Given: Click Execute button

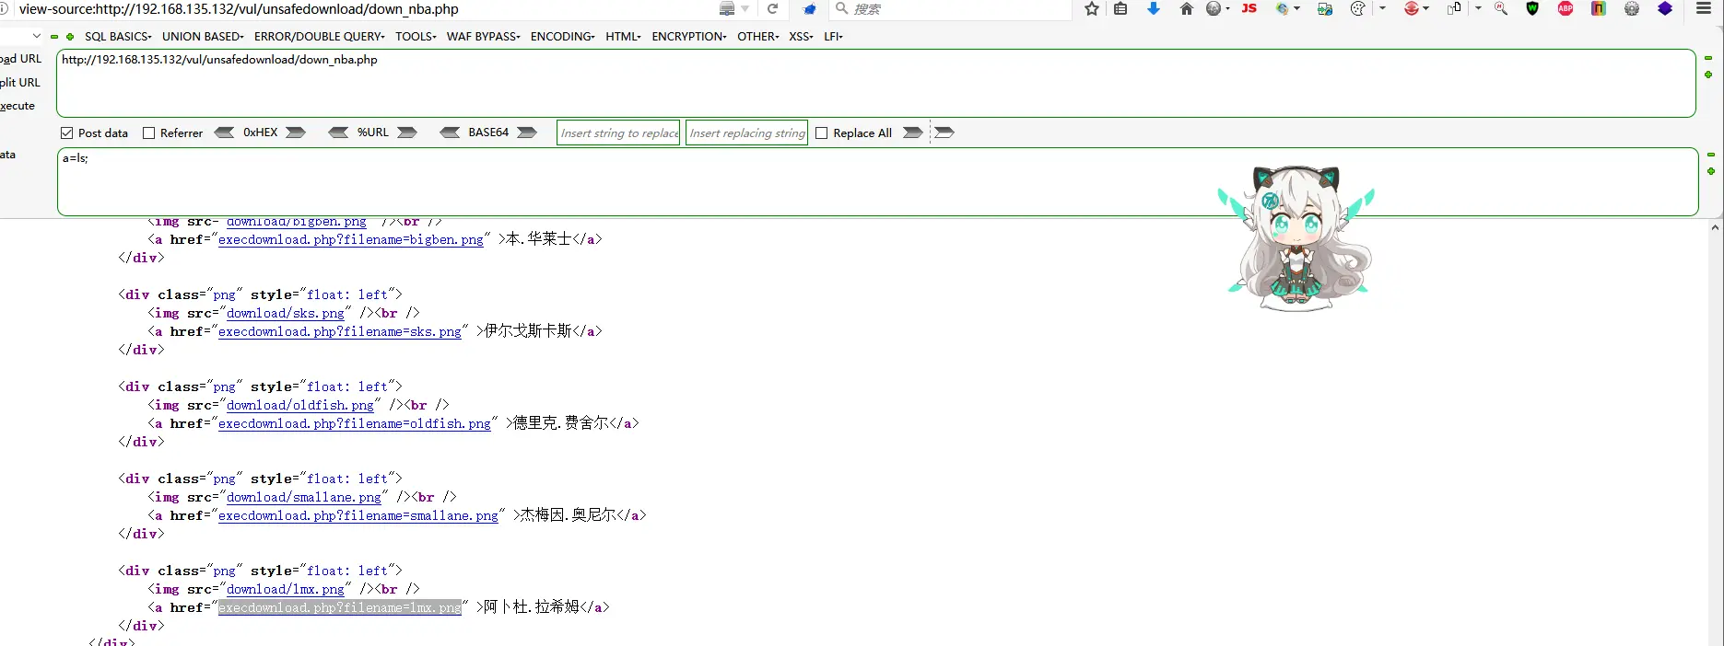Looking at the screenshot, I should point(18,106).
